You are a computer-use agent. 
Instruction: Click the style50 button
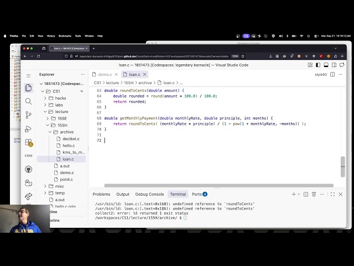(x=321, y=74)
